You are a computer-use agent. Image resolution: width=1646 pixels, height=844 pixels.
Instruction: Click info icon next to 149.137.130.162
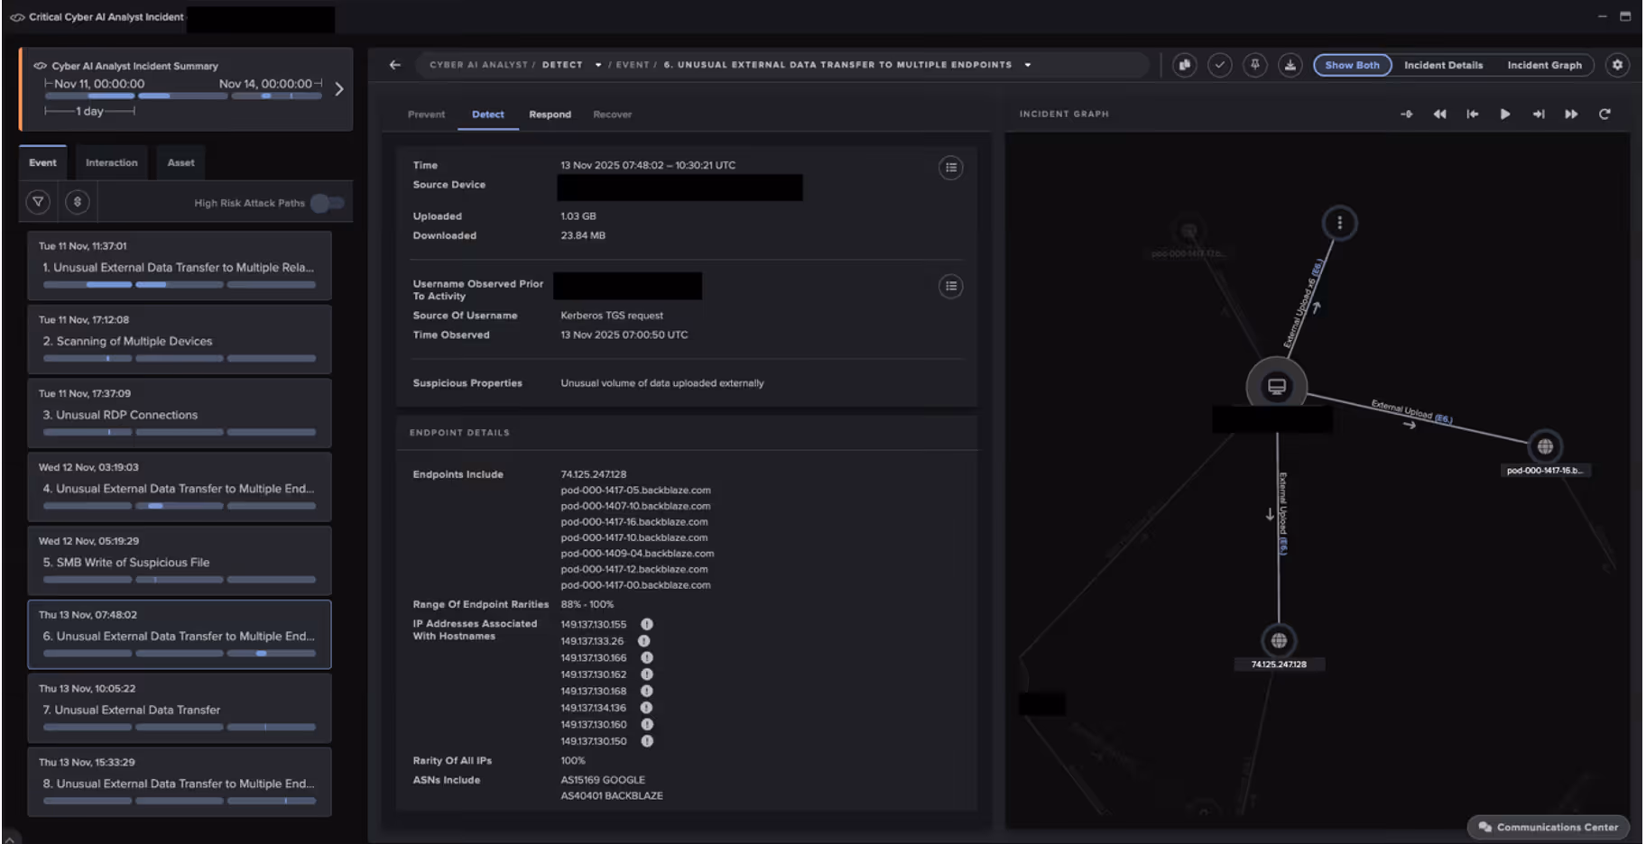click(x=647, y=674)
